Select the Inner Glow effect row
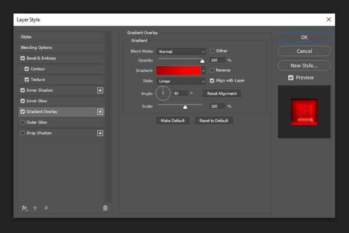The image size is (349, 233). click(x=61, y=101)
